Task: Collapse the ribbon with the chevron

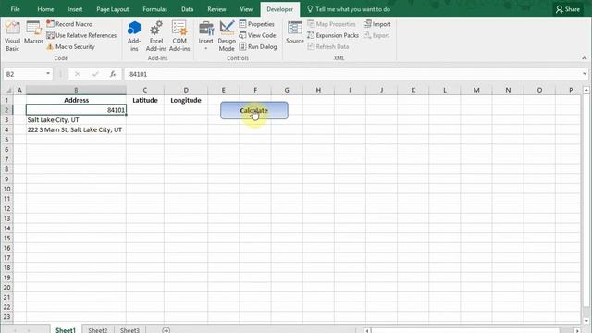Action: tap(584, 58)
